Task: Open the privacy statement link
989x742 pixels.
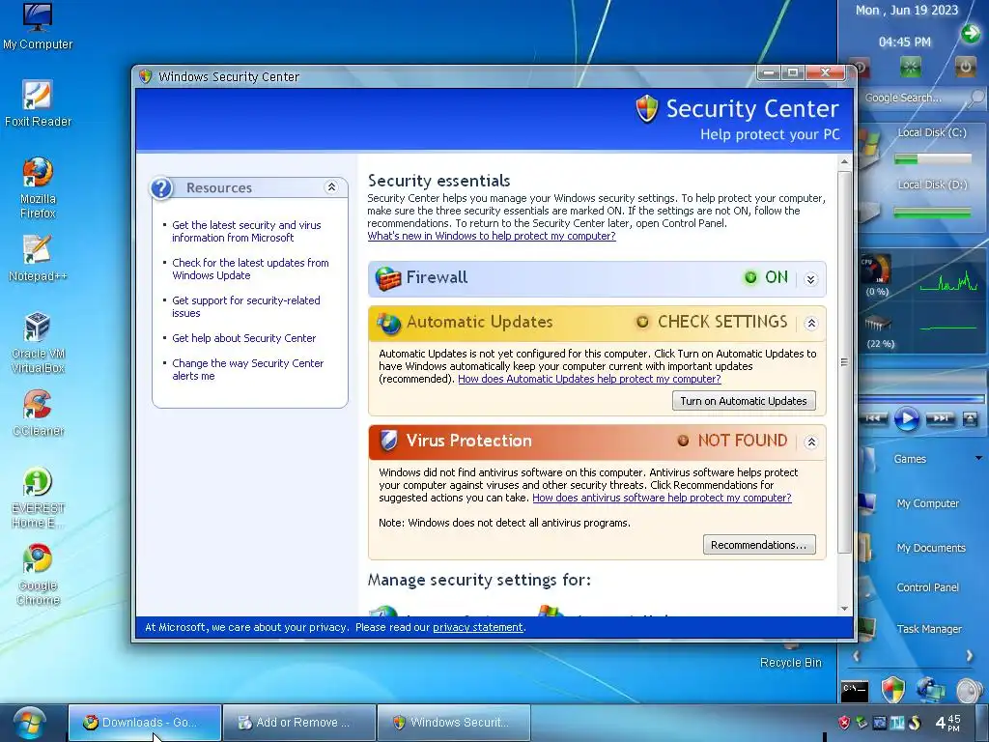Action: click(477, 628)
